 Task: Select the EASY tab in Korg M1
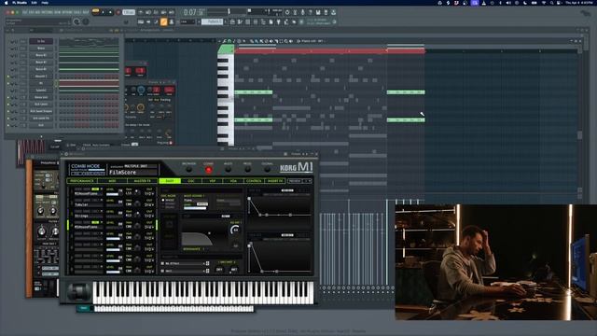170,181
